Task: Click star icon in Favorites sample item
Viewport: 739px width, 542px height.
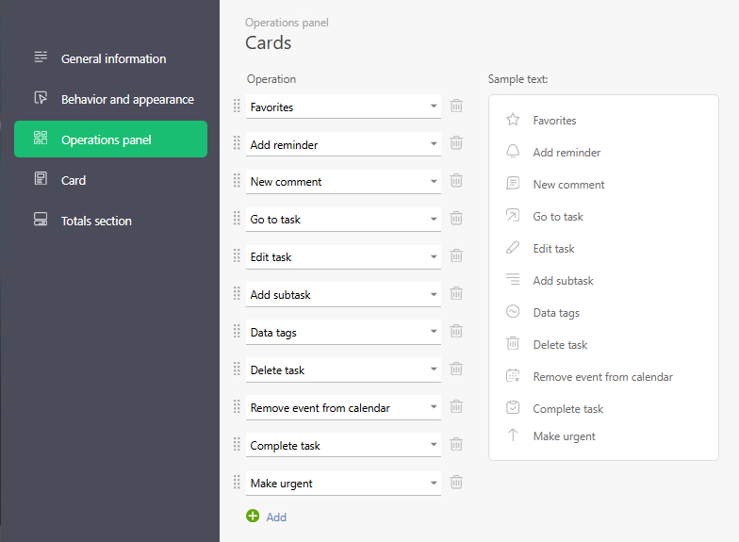Action: point(513,121)
